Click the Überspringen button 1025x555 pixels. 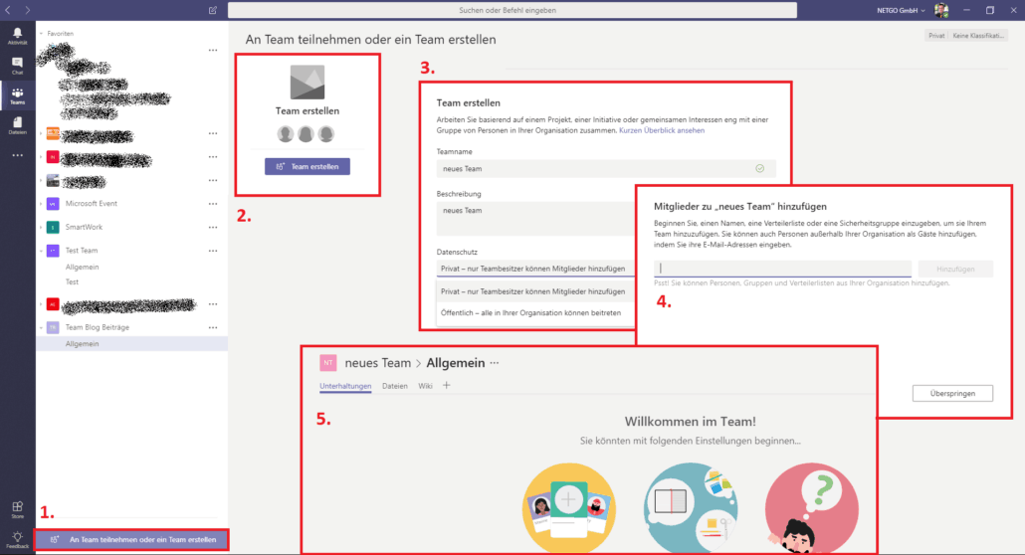tap(952, 394)
